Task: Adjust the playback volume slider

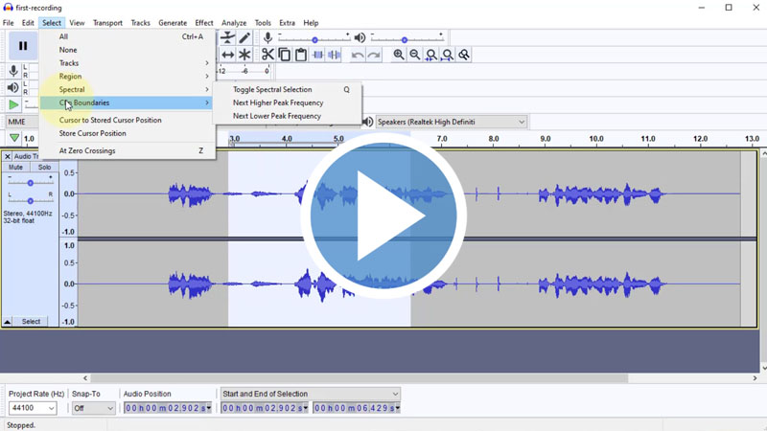Action: pyautogui.click(x=404, y=39)
